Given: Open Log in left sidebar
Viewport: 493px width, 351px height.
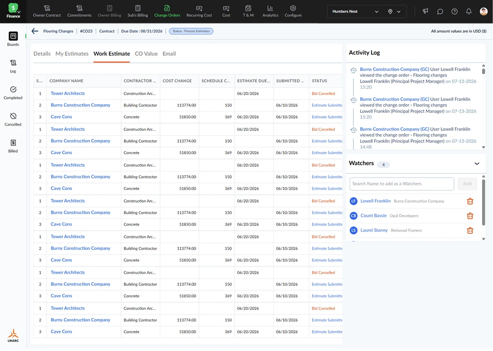Looking at the screenshot, I should tap(13, 66).
